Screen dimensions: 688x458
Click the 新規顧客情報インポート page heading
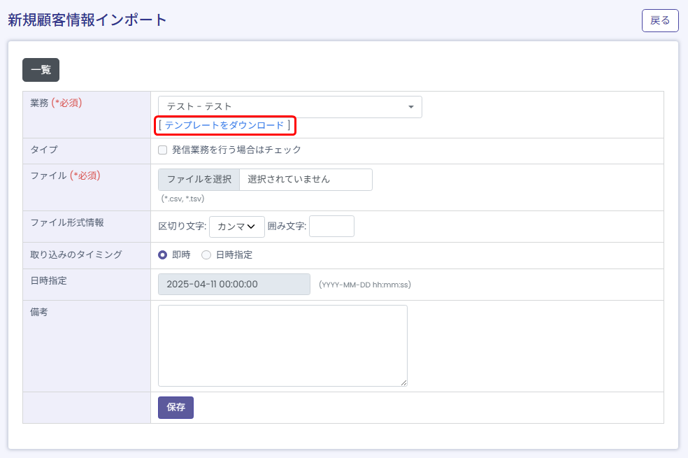pyautogui.click(x=87, y=20)
